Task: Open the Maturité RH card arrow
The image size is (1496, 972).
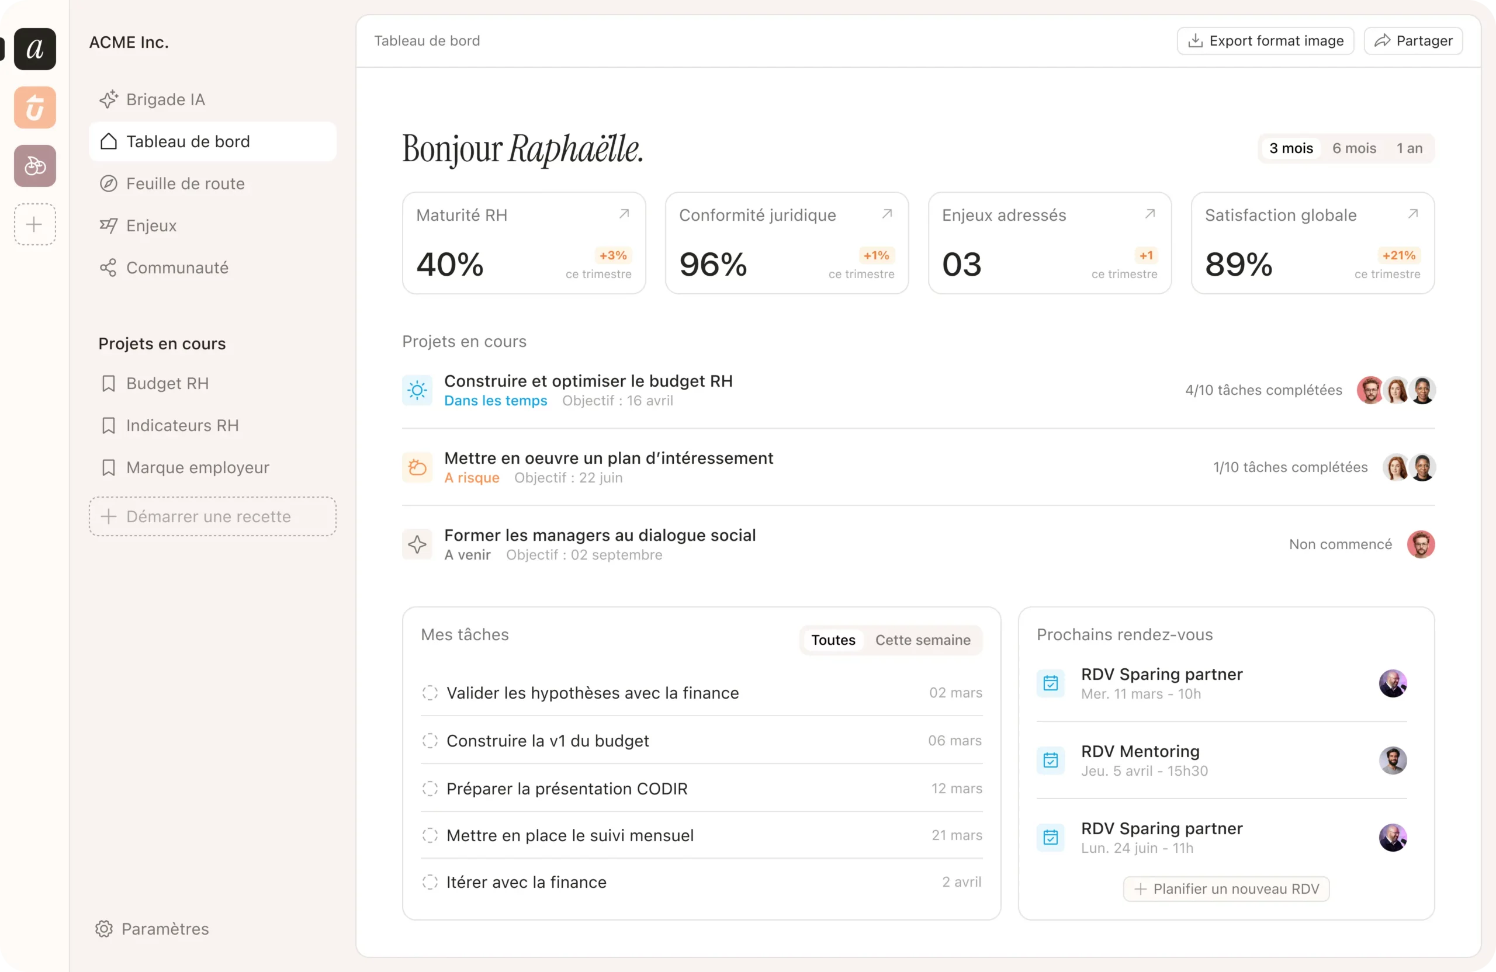Action: coord(624,214)
